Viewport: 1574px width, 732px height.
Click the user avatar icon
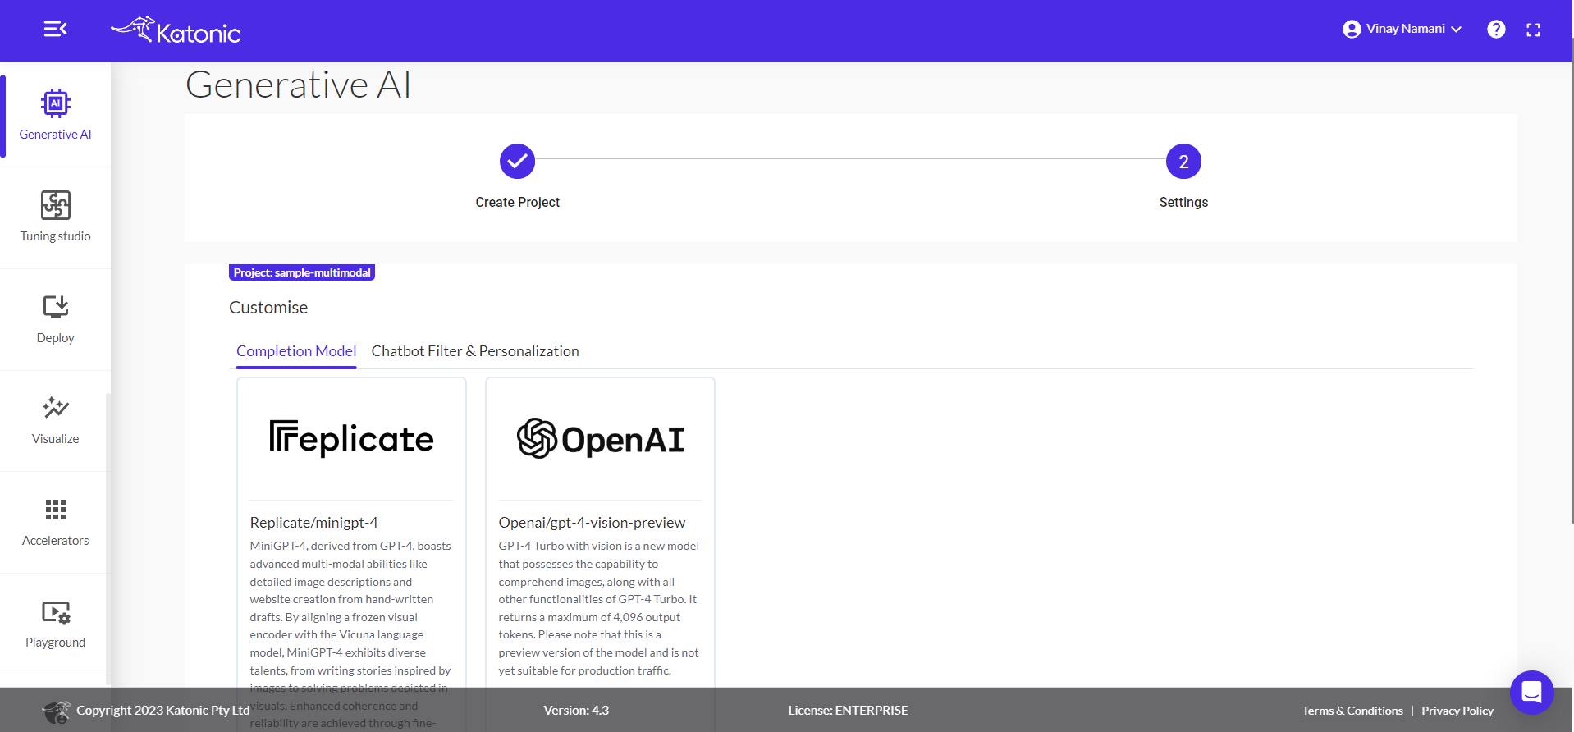coord(1352,30)
